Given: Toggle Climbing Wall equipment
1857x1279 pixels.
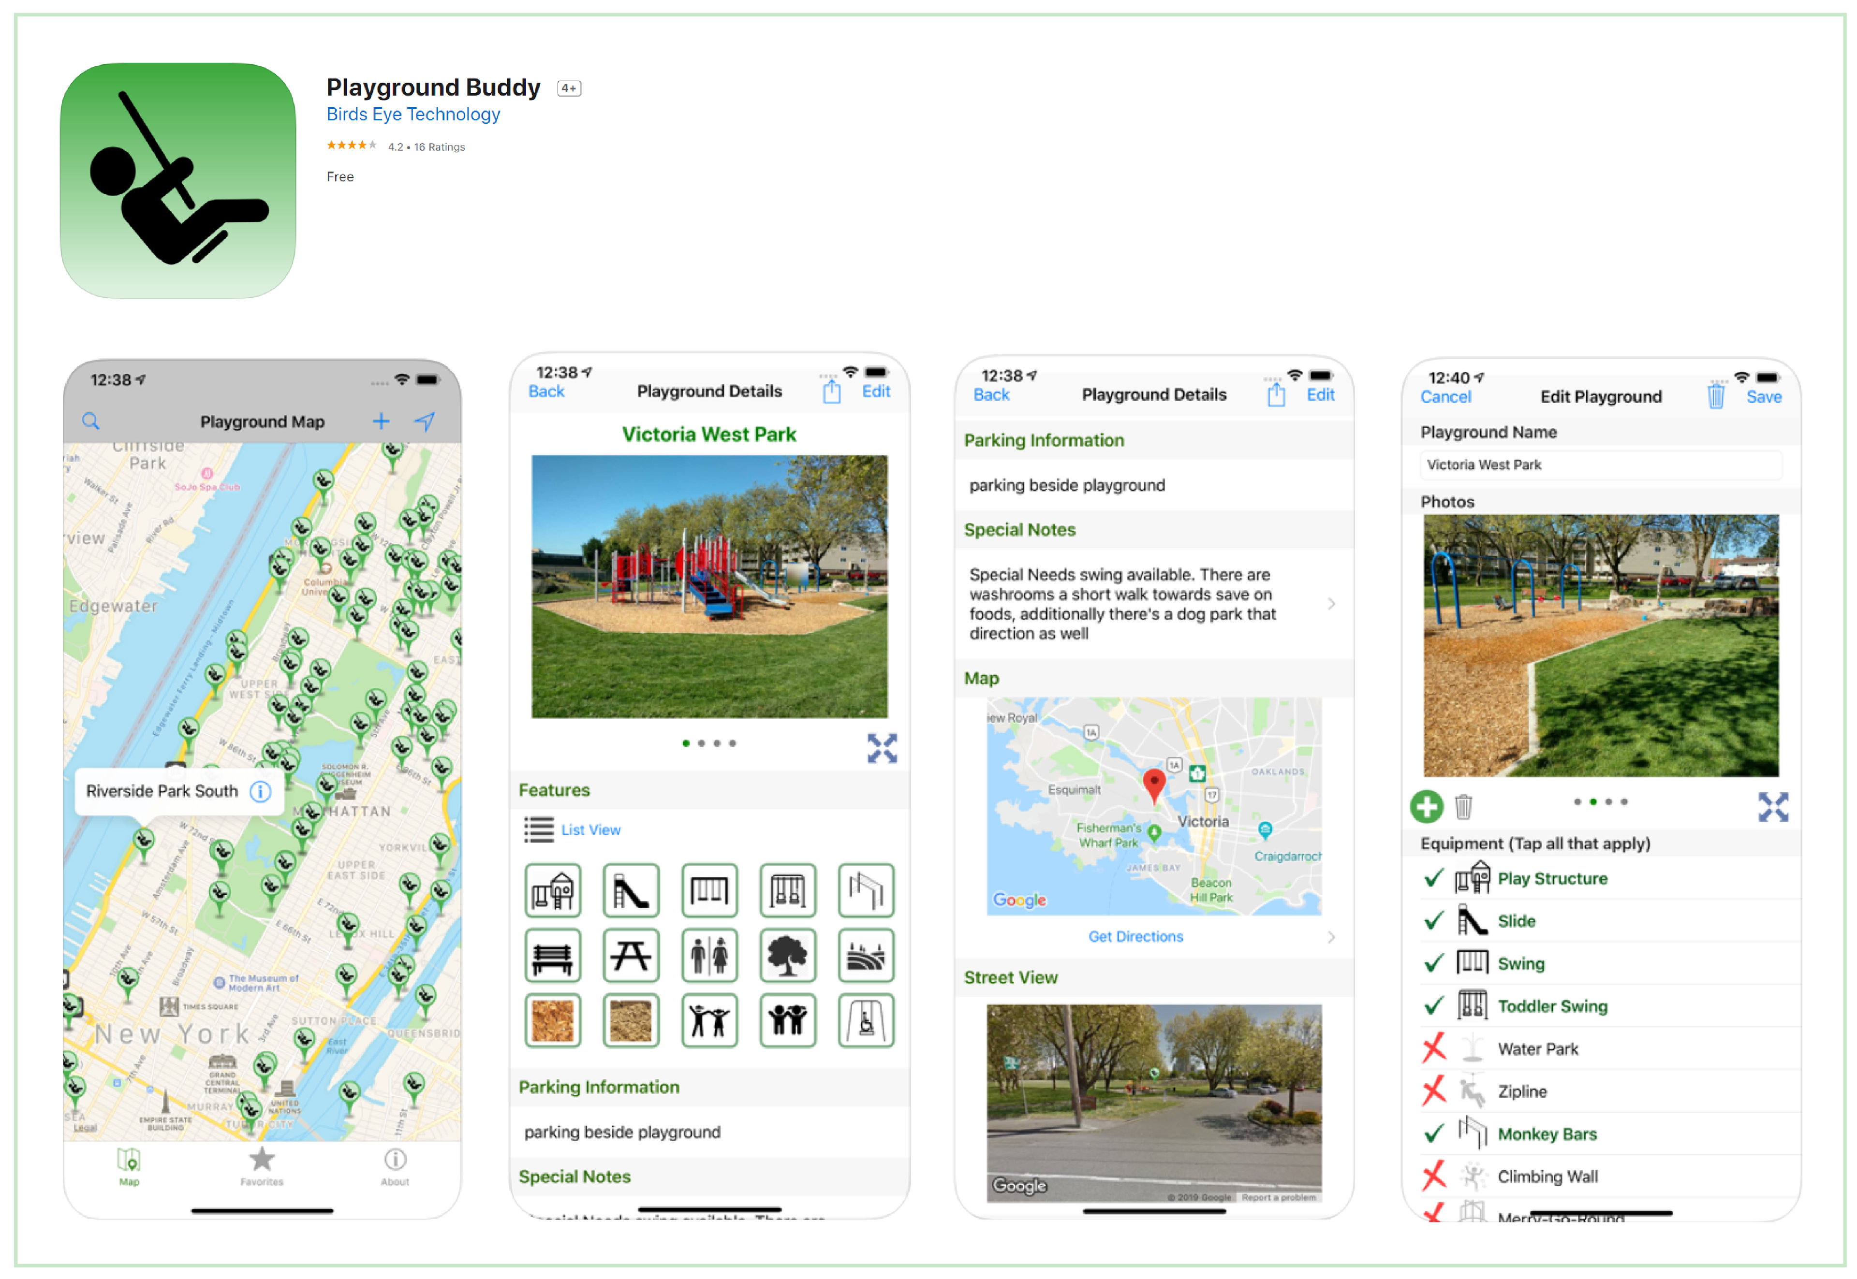Looking at the screenshot, I should 1601,1177.
